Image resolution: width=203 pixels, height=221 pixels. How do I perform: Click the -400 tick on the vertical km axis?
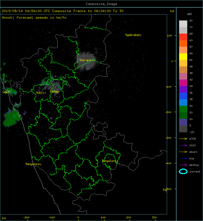(168, 163)
